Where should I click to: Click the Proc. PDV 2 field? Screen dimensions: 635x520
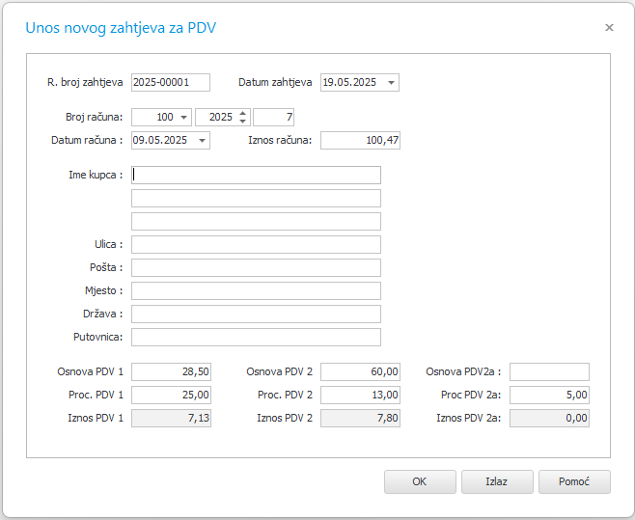360,395
